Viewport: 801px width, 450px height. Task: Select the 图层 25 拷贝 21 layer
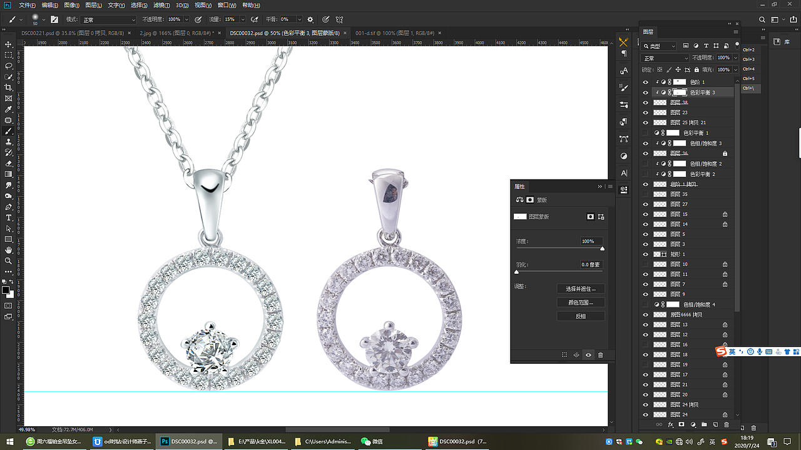(690, 122)
